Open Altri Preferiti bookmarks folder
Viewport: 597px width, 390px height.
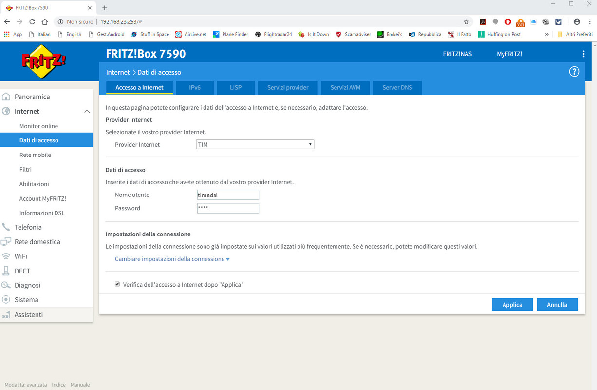coord(575,34)
